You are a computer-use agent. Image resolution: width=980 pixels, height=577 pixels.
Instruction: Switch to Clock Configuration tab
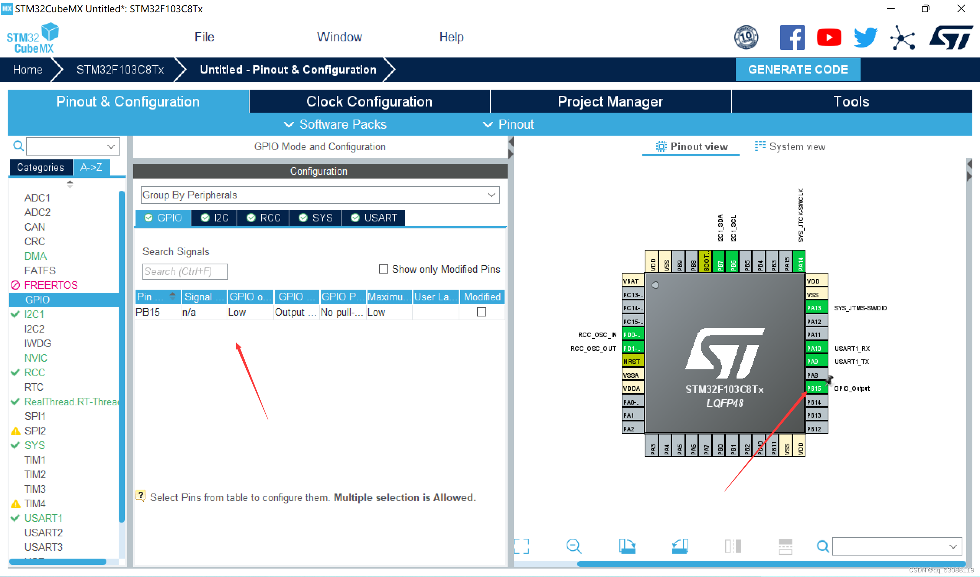tap(369, 101)
